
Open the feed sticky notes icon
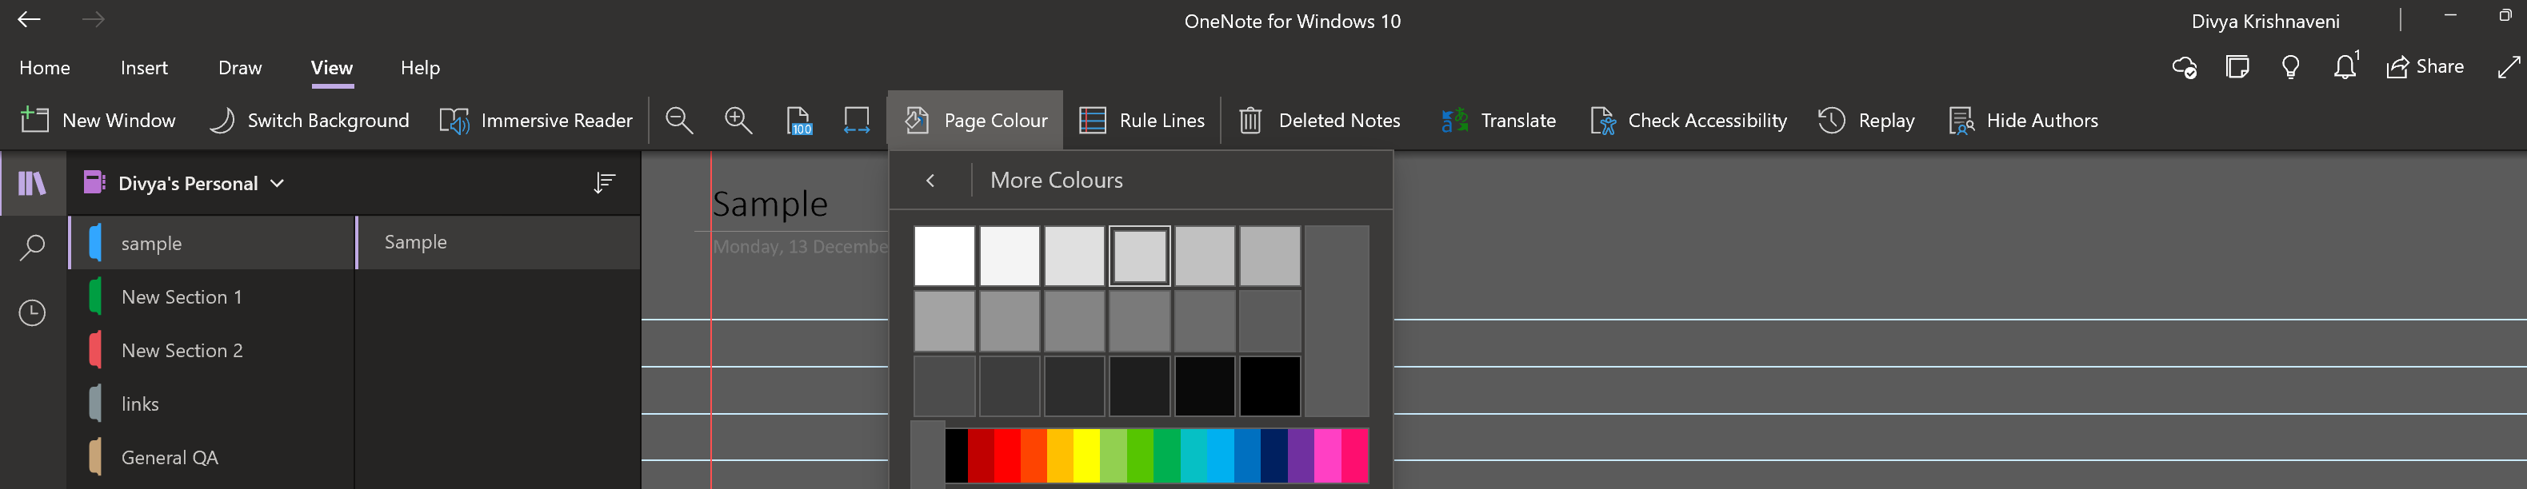[2237, 66]
